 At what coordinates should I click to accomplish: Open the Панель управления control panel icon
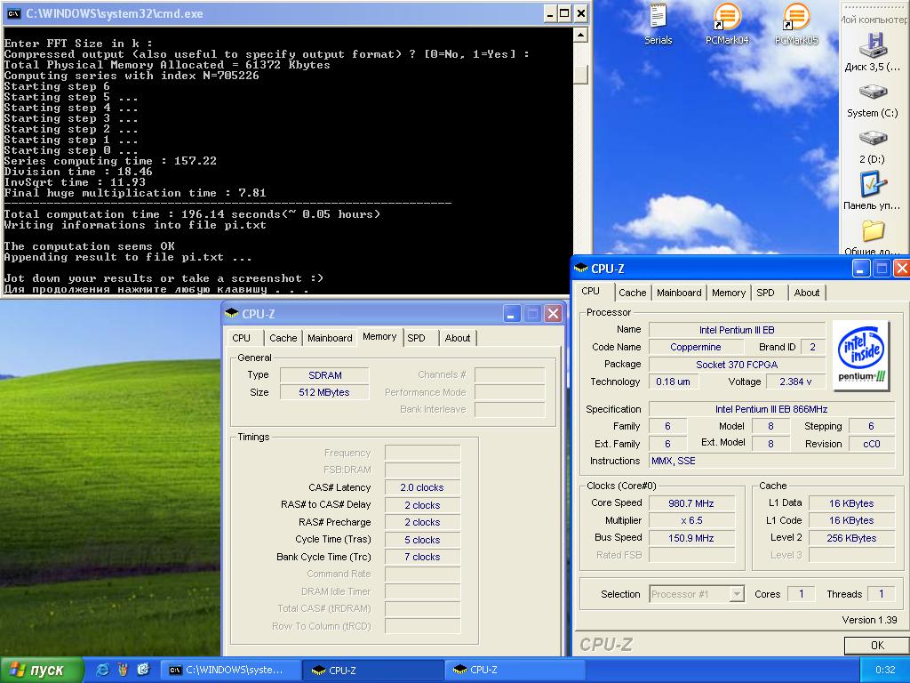tap(873, 190)
